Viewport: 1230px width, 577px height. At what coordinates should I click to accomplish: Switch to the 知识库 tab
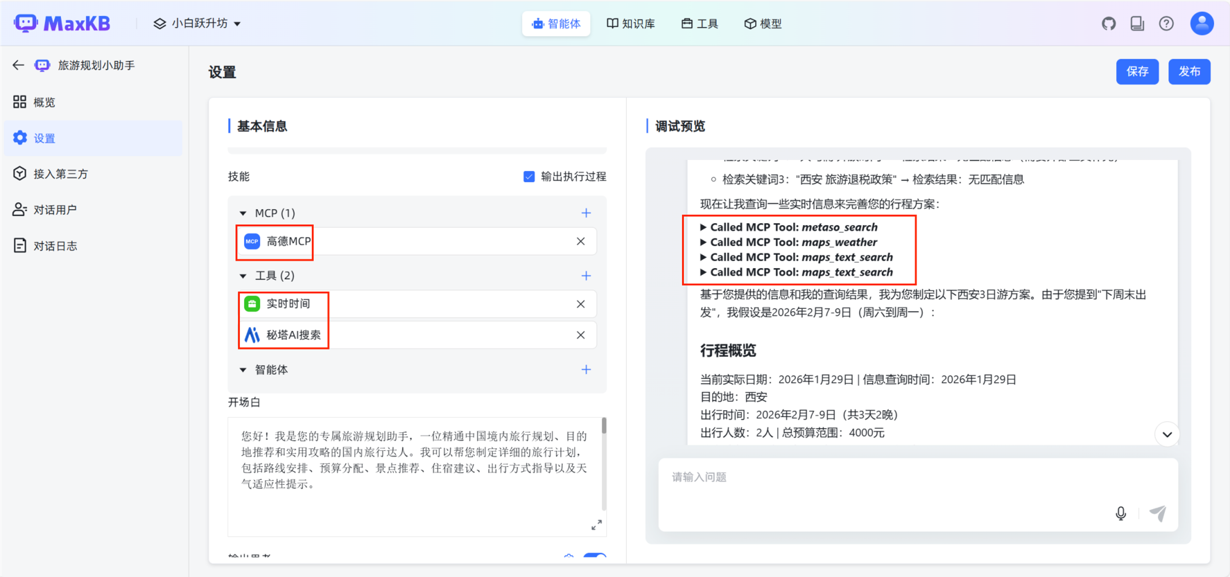point(630,23)
